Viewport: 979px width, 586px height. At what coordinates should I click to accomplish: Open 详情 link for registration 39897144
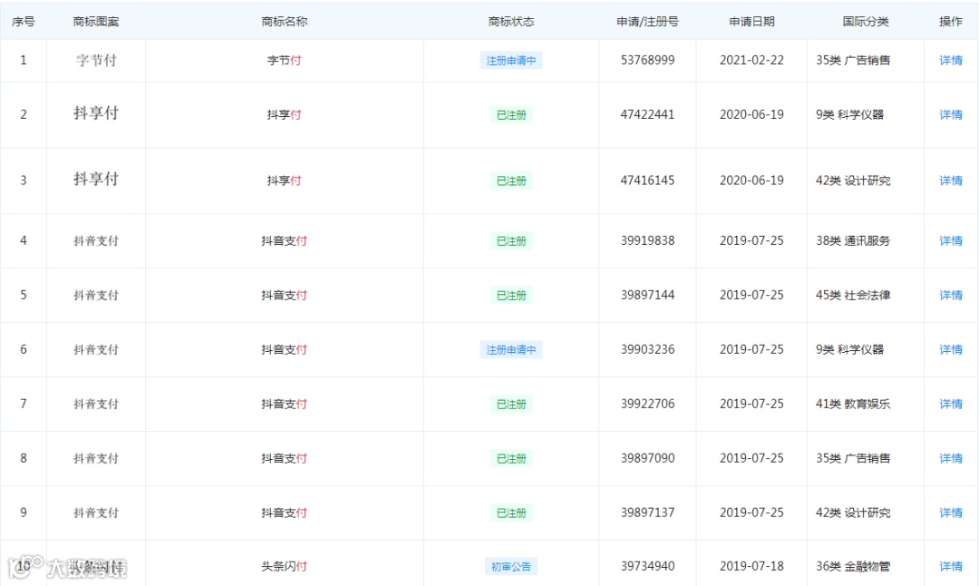point(950,296)
